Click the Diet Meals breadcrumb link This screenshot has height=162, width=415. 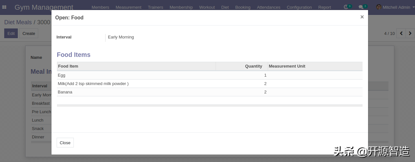[x=18, y=22]
